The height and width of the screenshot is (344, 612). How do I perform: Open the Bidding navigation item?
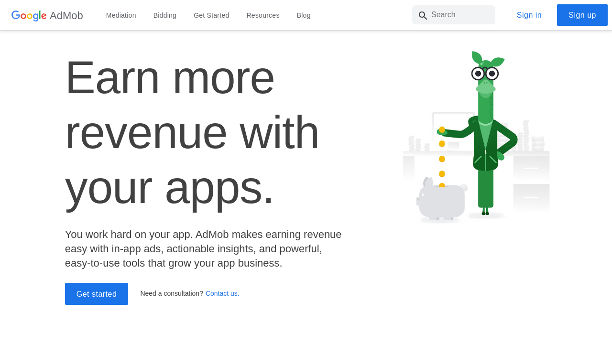[x=165, y=15]
